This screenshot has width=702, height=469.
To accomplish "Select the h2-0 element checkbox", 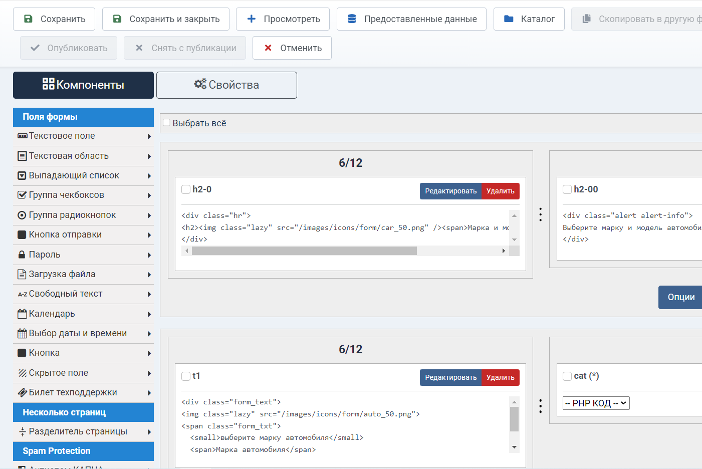I will click(x=186, y=189).
